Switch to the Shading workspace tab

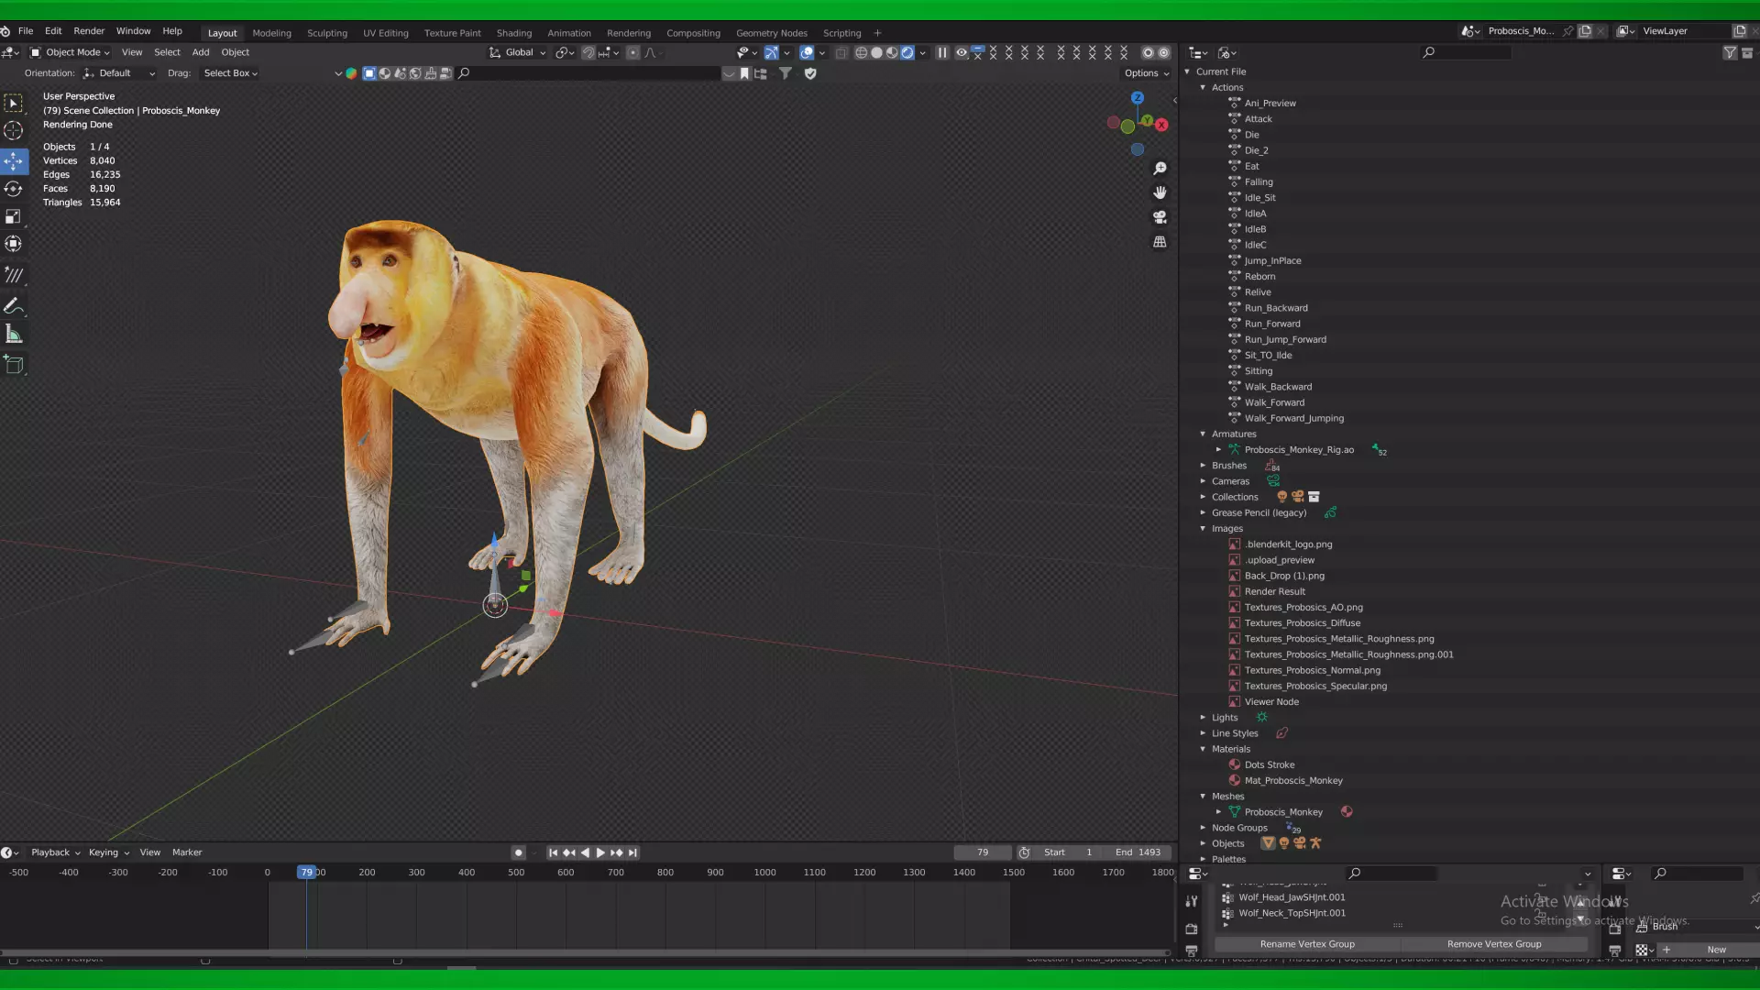pyautogui.click(x=514, y=33)
